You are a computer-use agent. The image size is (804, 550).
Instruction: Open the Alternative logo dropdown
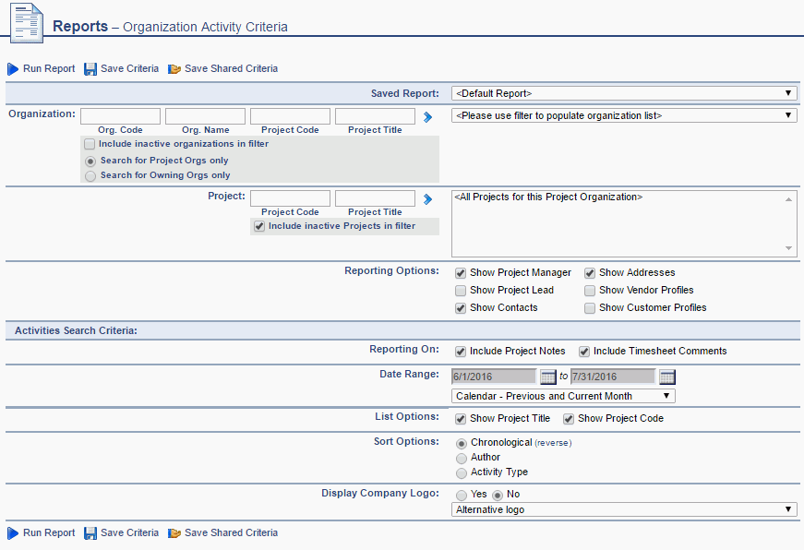point(789,508)
